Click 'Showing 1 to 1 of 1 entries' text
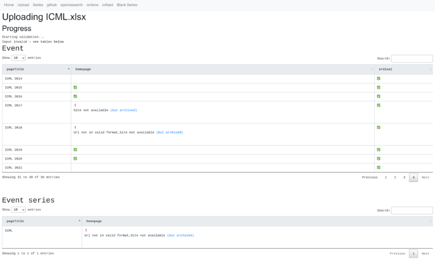435x264 pixels. [28, 254]
